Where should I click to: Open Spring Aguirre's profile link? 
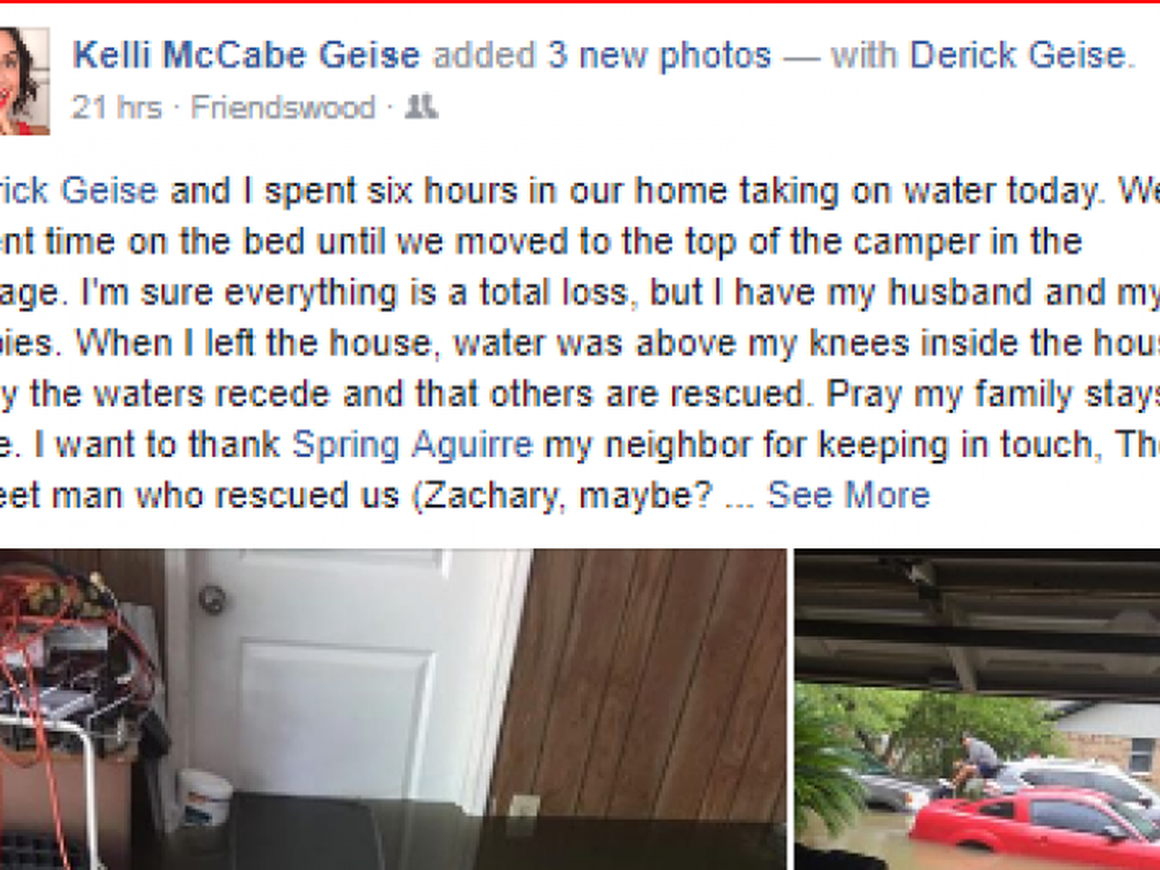(x=412, y=444)
